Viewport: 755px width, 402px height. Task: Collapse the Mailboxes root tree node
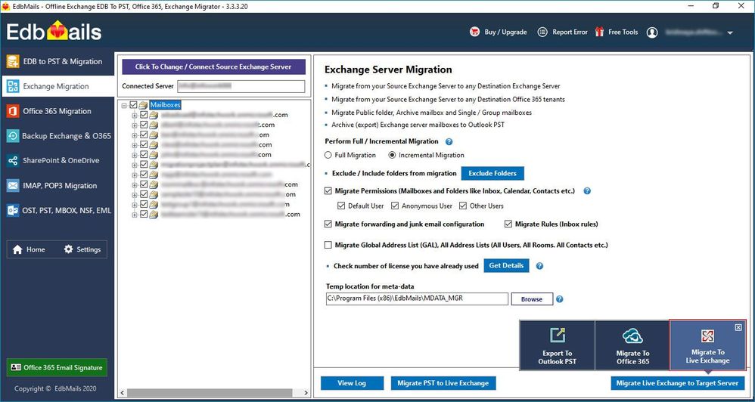125,105
